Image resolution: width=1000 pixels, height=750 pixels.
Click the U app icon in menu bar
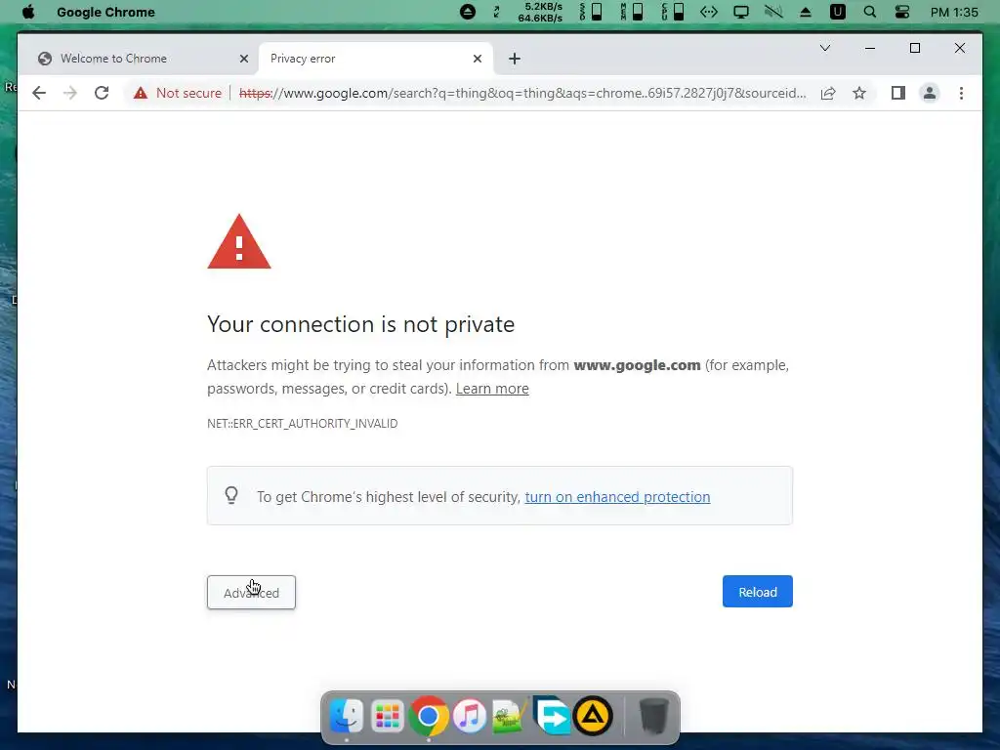837,12
